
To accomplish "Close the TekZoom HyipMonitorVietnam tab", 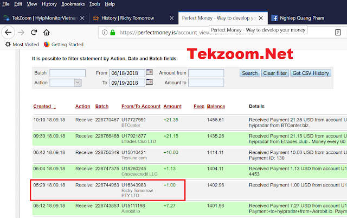I will [82, 18].
